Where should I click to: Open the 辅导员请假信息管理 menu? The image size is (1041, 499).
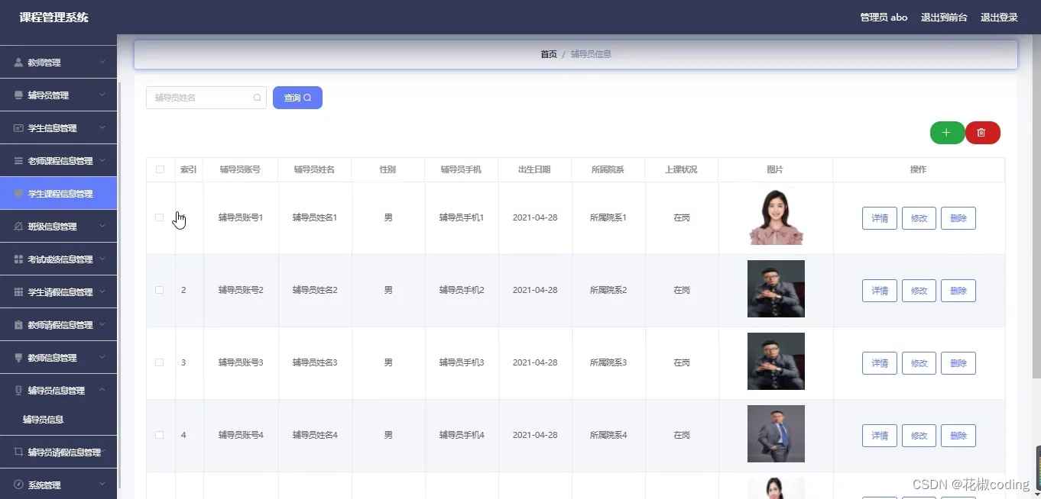[58, 452]
